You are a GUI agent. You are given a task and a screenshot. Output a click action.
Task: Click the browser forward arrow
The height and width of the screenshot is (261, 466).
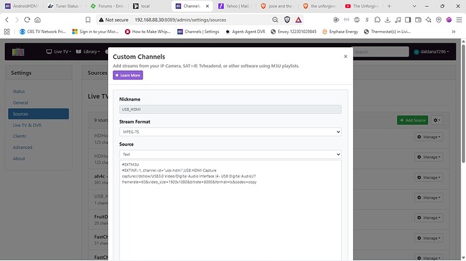point(17,20)
